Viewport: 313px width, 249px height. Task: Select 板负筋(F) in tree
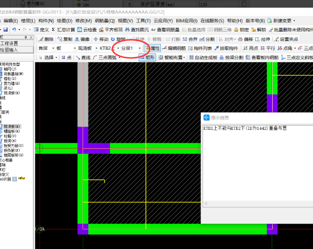10,150
